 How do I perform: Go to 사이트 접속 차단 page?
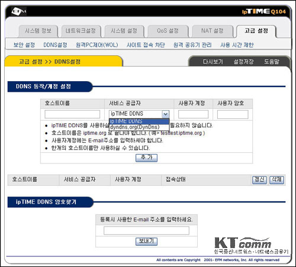click(x=146, y=45)
